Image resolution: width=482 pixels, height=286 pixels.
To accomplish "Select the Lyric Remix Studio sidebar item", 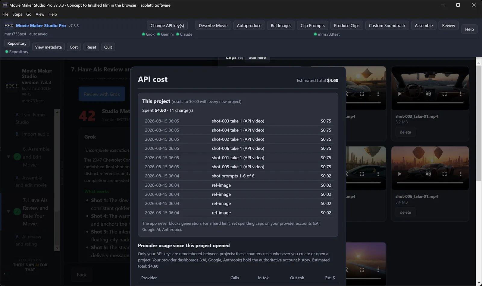I will [30, 118].
